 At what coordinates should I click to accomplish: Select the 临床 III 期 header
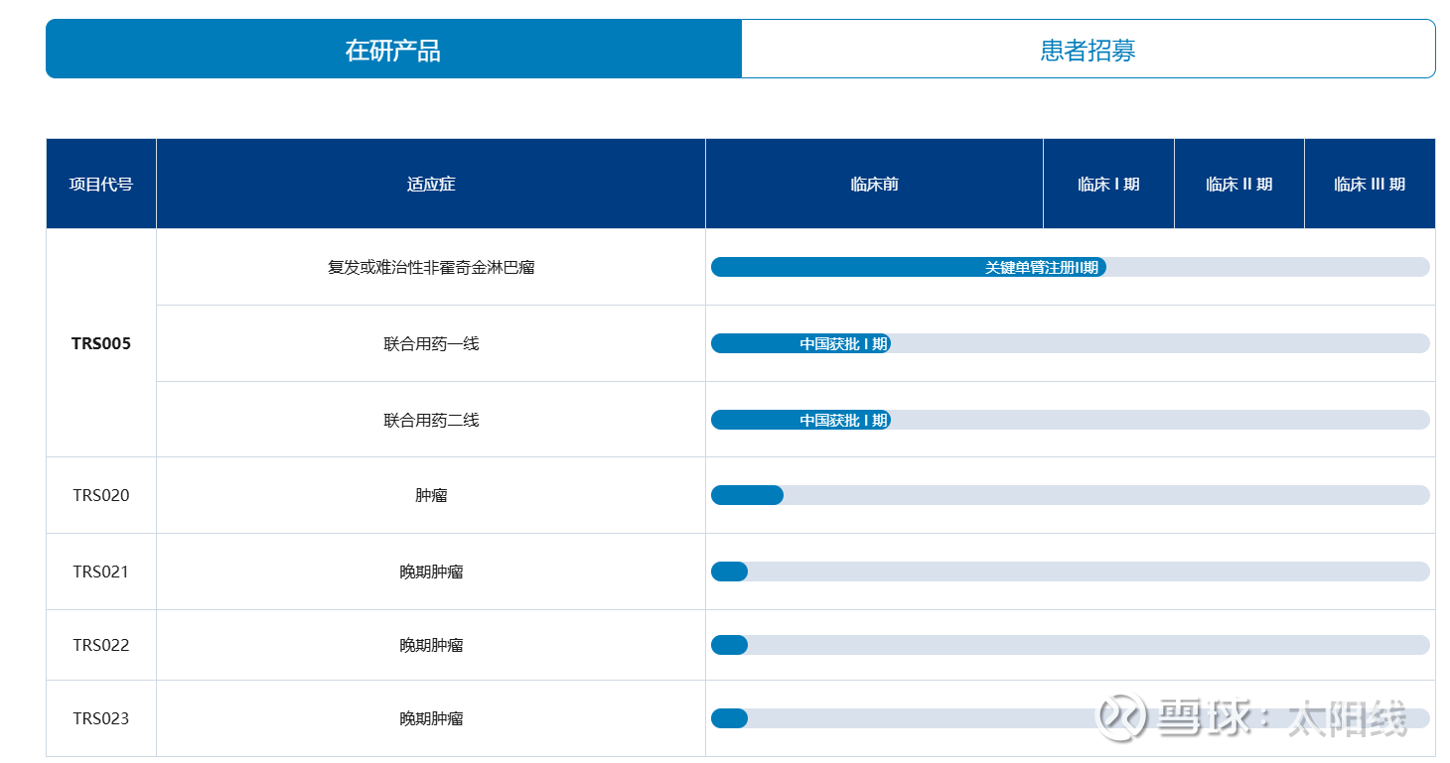[x=1370, y=184]
